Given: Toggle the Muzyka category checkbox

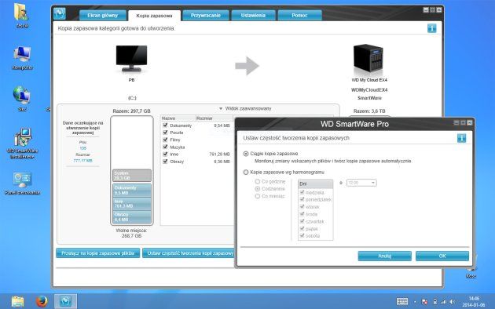Looking at the screenshot, I should click(x=165, y=147).
